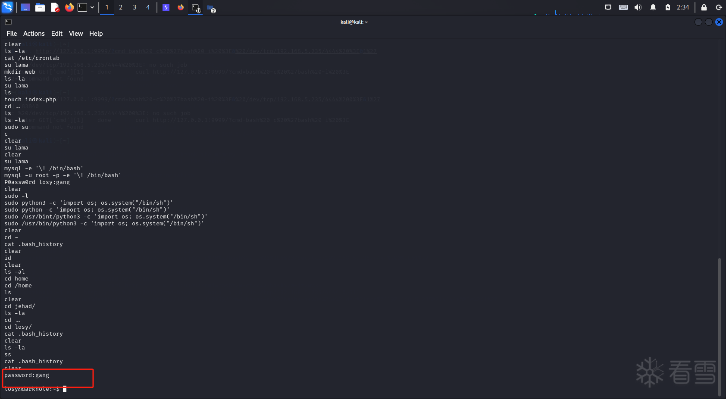726x399 pixels.
Task: Click the 'losy@darkhole:~$' shell prompt
Action: [32, 389]
